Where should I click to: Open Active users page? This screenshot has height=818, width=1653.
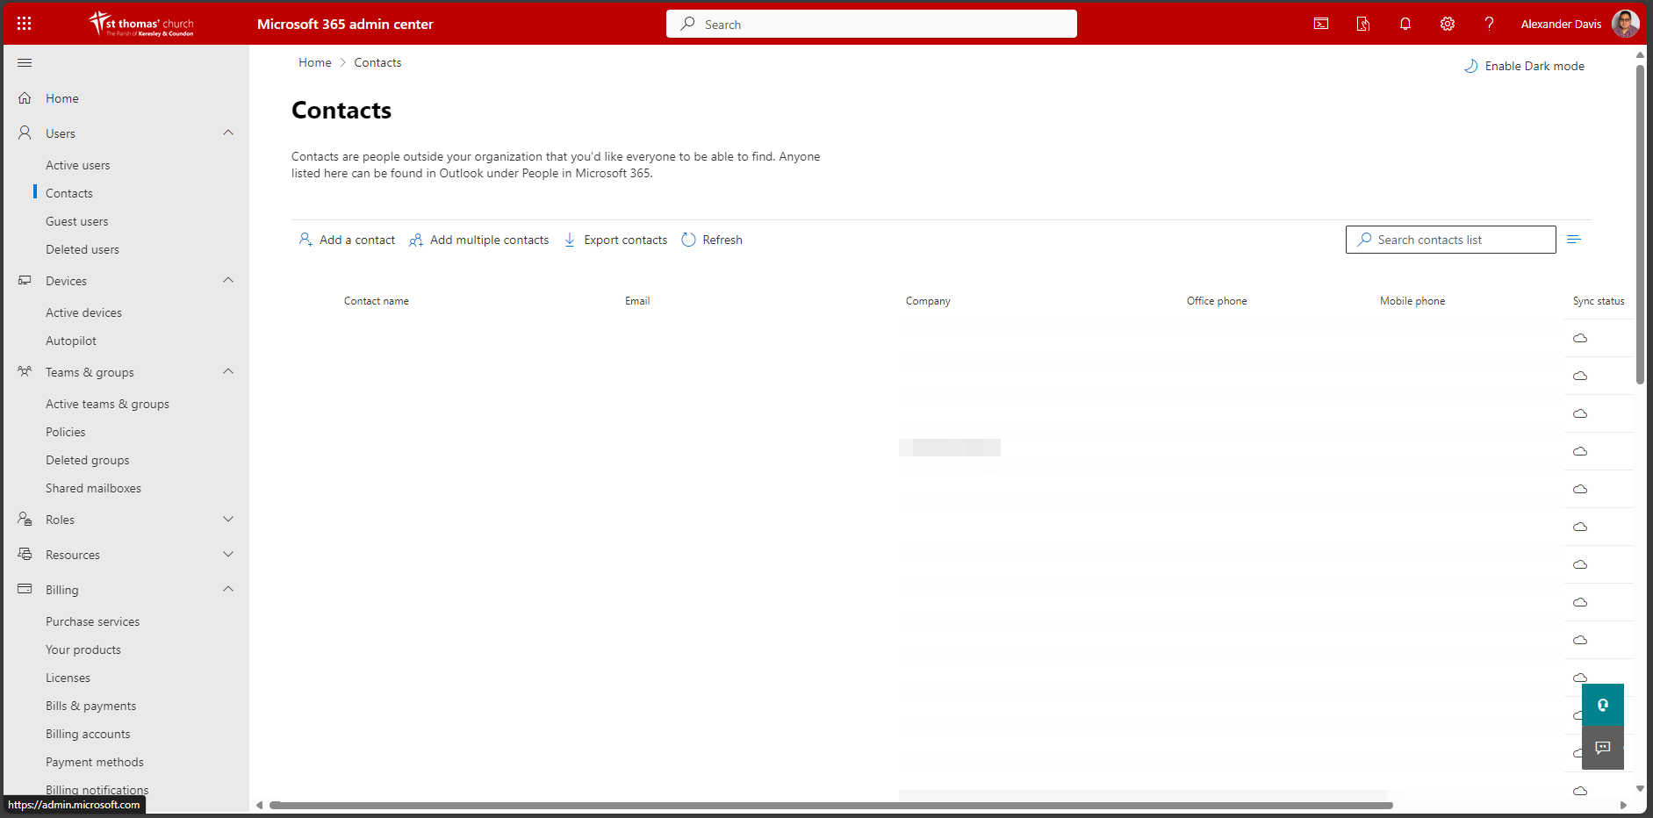(78, 165)
